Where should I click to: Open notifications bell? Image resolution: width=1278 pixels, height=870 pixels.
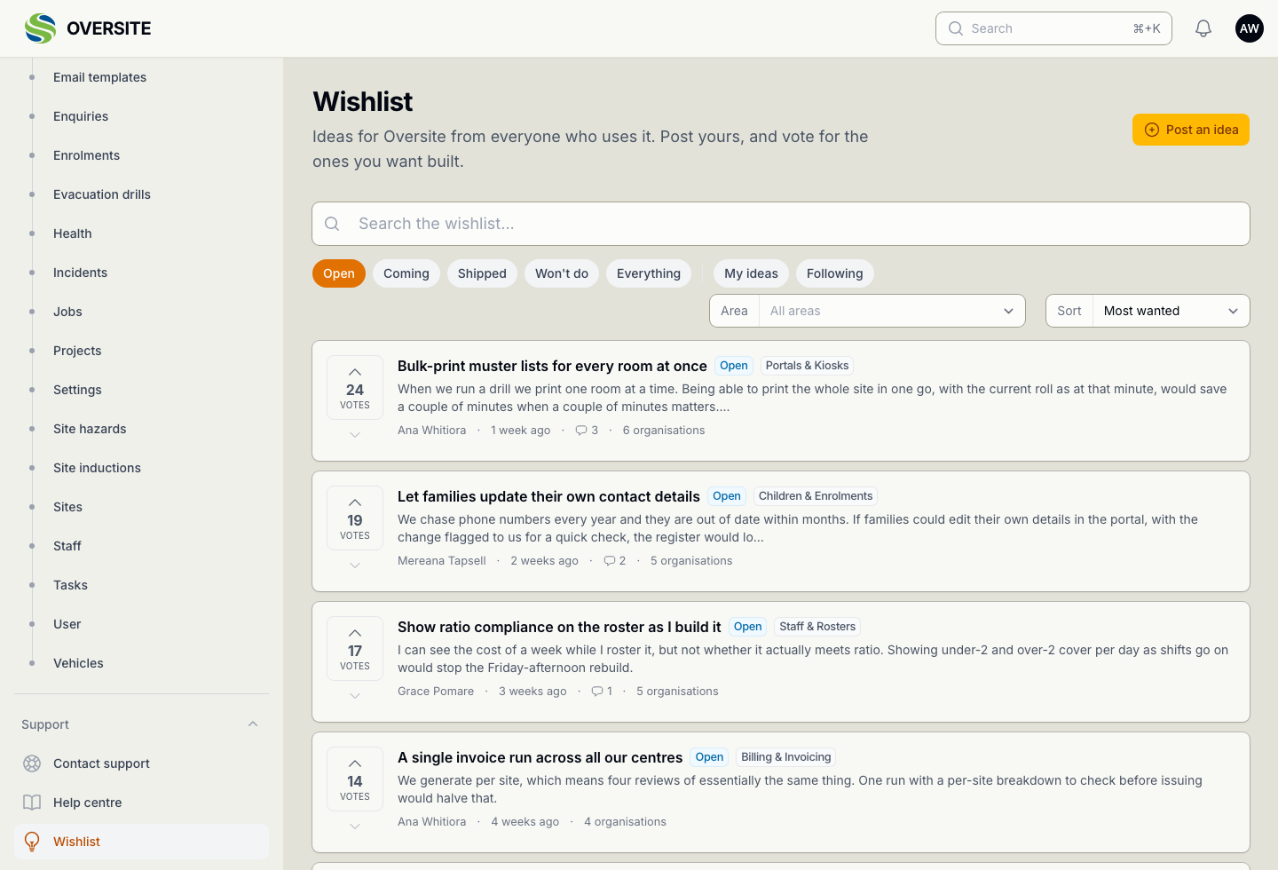coord(1203,28)
